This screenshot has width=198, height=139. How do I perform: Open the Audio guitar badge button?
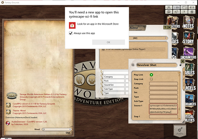click(x=180, y=131)
